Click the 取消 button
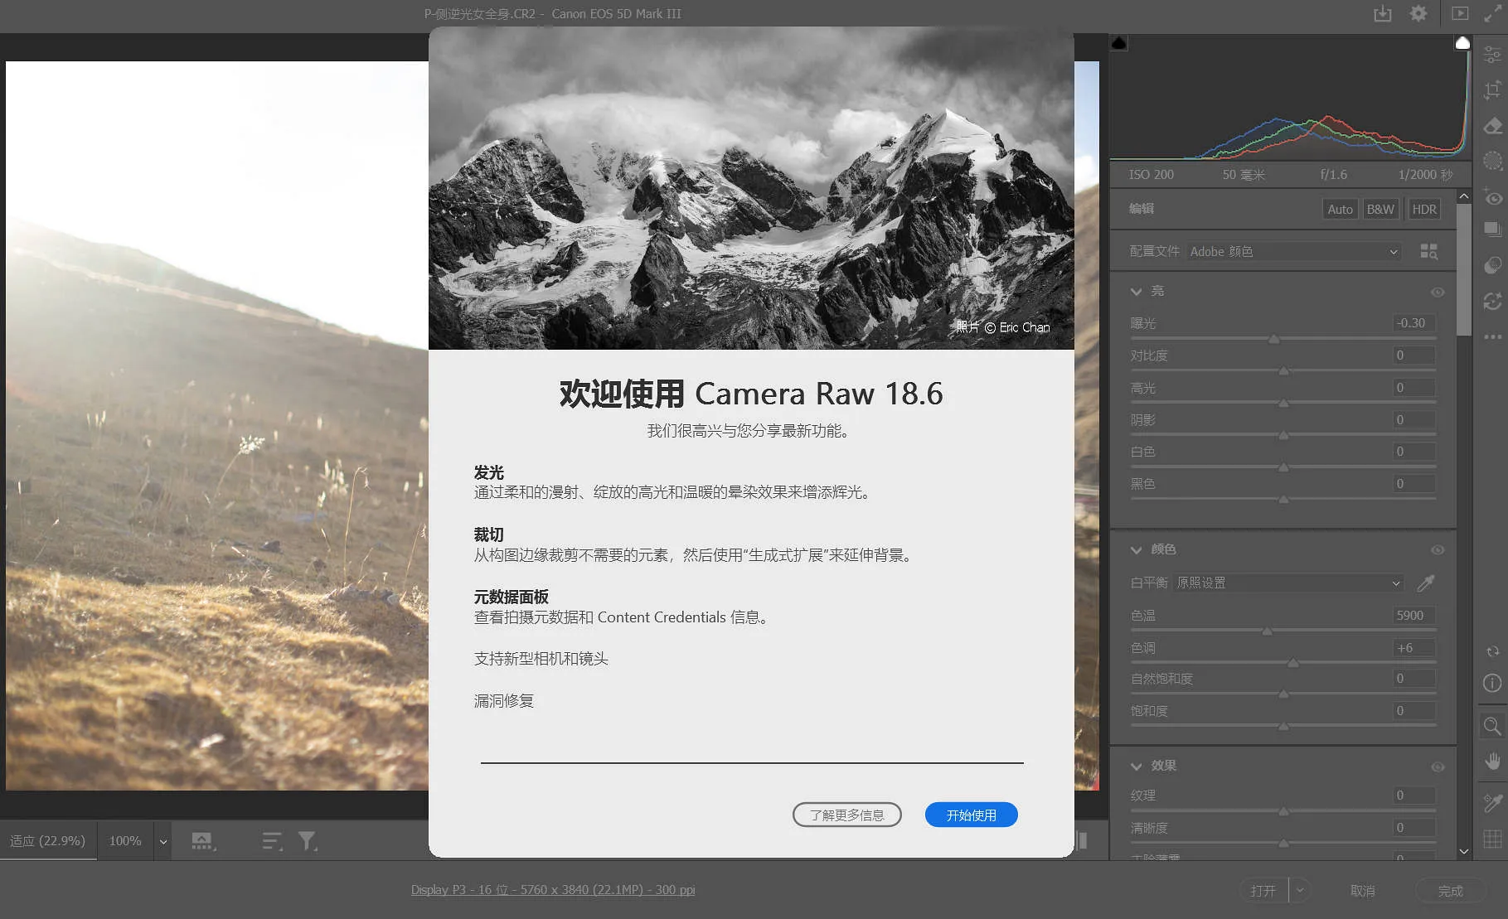The width and height of the screenshot is (1508, 919). pos(1363,891)
